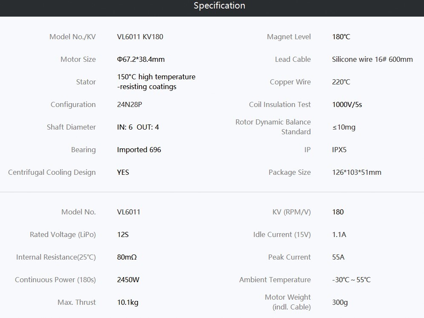The image size is (424, 318).
Task: Click the Specification header title
Action: pyautogui.click(x=219, y=6)
